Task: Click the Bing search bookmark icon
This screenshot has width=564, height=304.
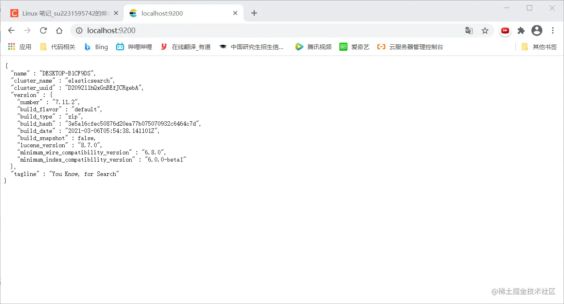Action: point(87,47)
